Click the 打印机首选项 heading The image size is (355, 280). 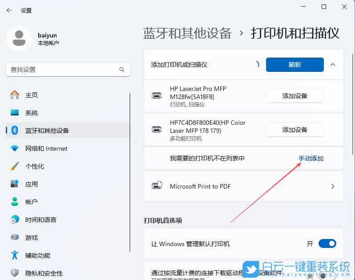[163, 220]
